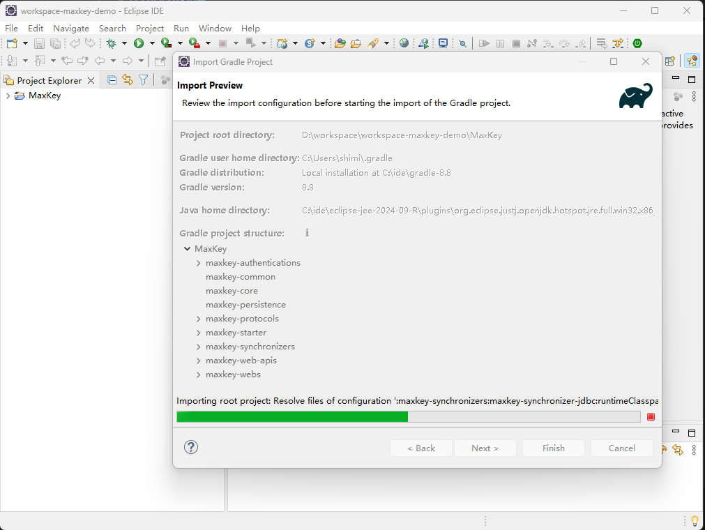705x530 pixels.
Task: Click the Terminate square icon
Action: [x=516, y=44]
